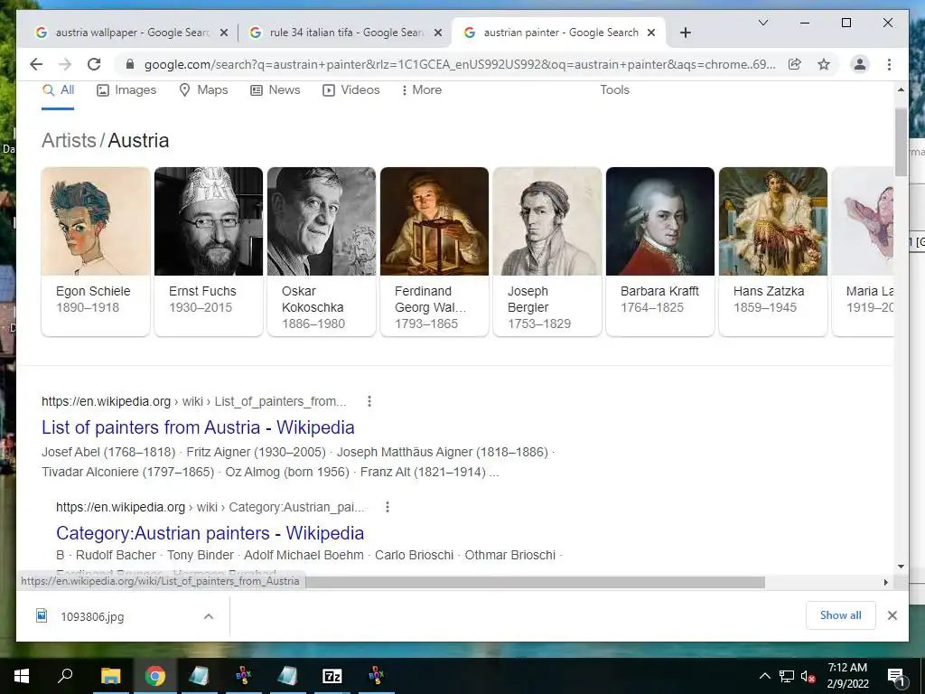This screenshot has width=925, height=694.
Task: Switch to News results
Action: tap(276, 90)
